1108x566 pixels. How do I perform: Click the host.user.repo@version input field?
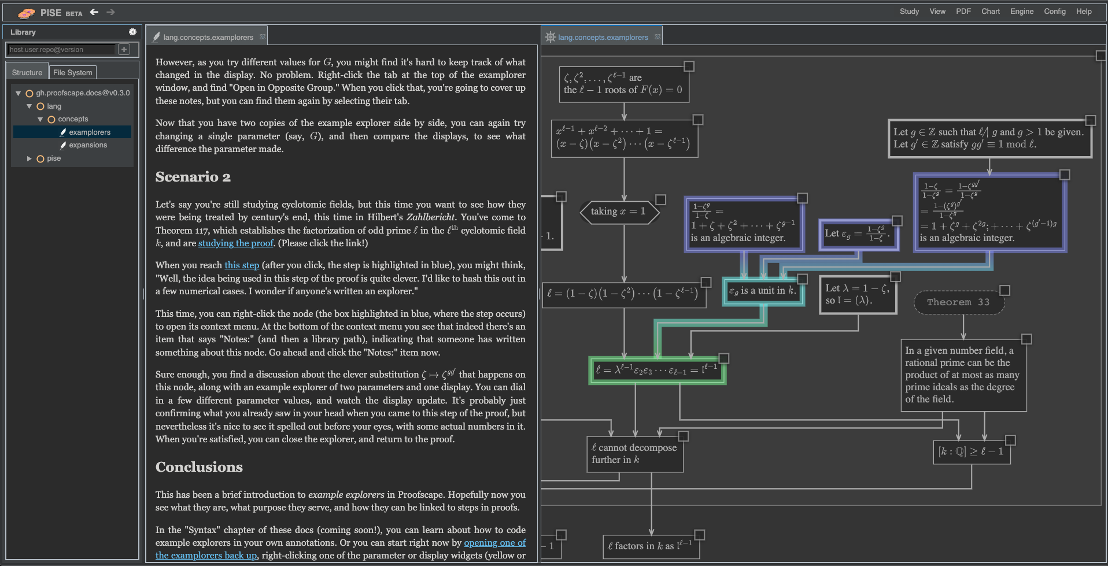(x=61, y=50)
